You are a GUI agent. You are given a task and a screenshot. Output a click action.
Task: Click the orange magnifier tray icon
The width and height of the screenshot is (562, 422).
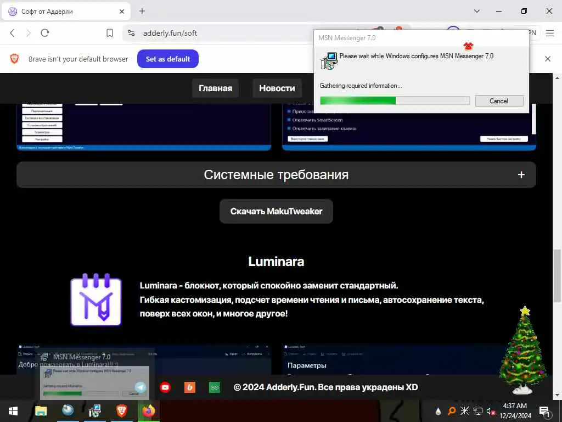point(452,411)
